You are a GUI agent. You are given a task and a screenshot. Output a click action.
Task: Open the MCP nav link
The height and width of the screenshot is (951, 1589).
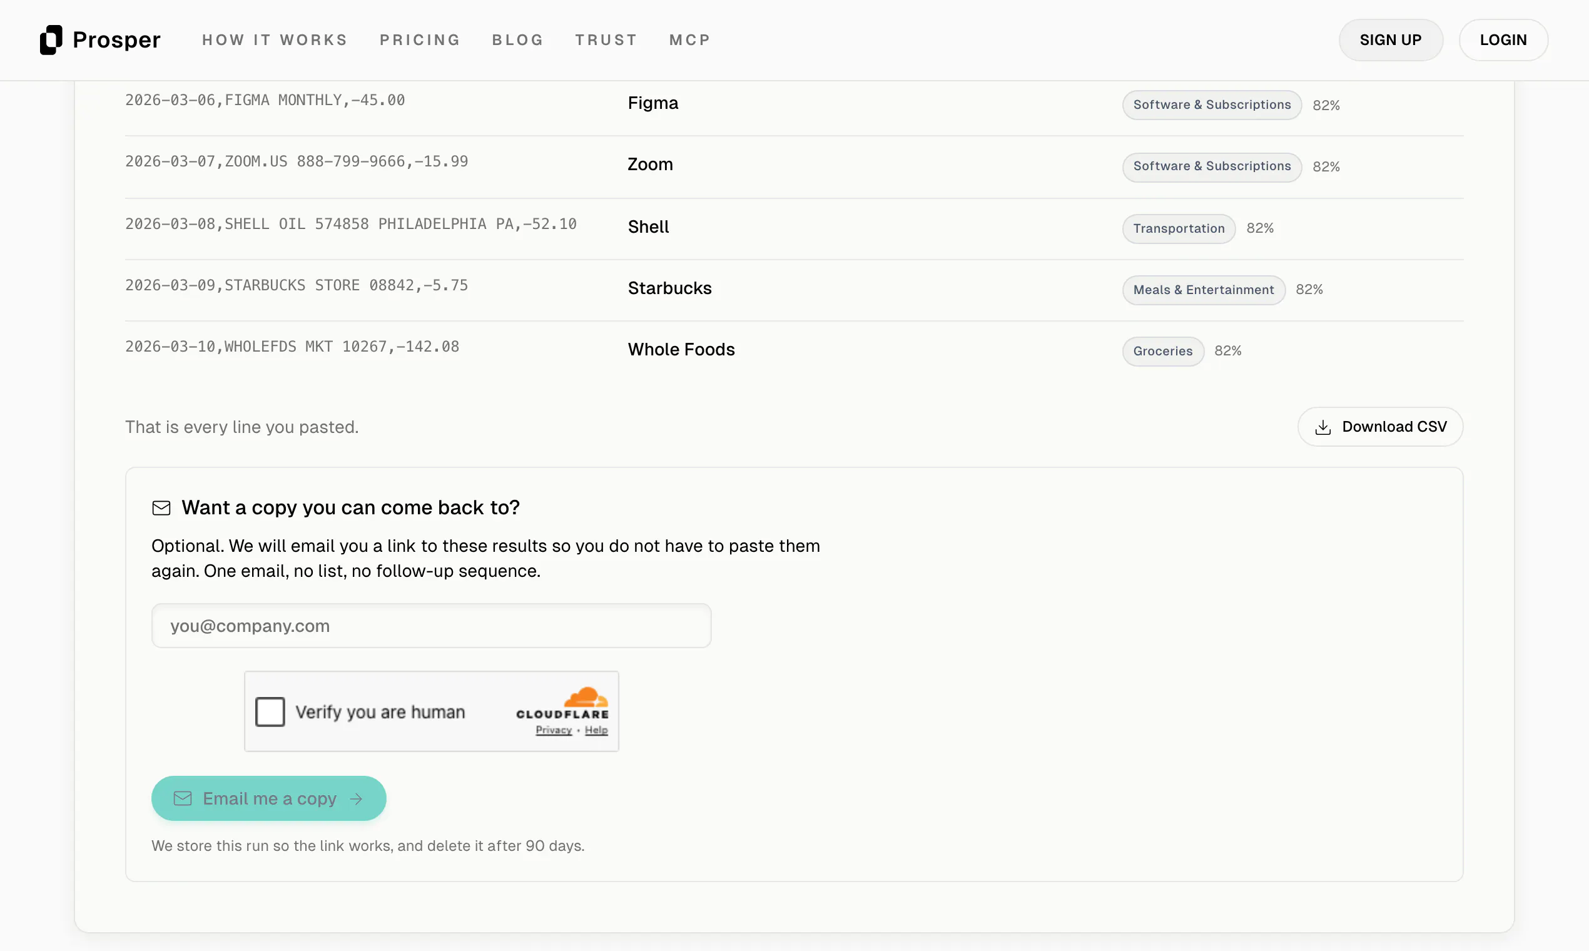click(690, 40)
